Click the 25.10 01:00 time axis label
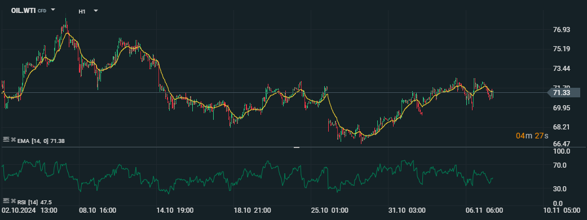 point(329,210)
